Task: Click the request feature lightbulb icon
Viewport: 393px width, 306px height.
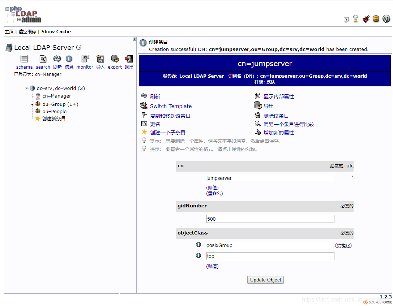Action: 355,19
